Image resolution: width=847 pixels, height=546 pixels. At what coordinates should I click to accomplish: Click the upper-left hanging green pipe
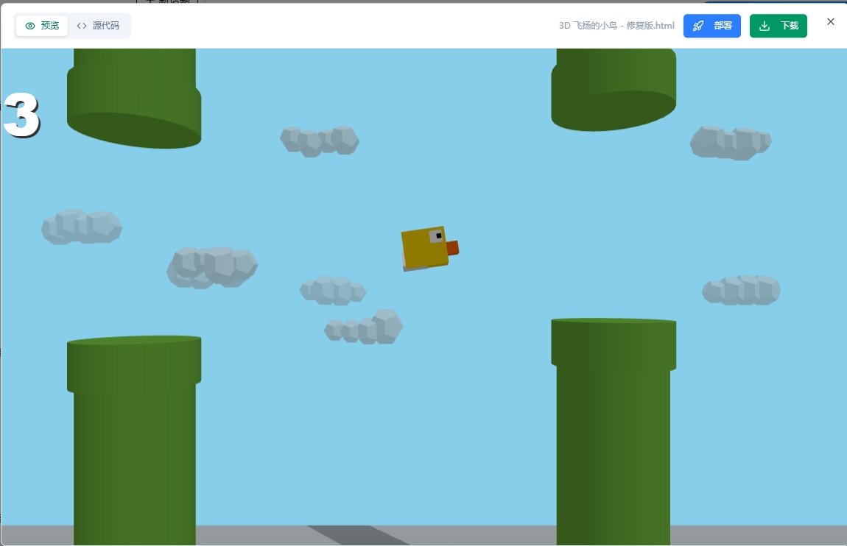tap(134, 96)
